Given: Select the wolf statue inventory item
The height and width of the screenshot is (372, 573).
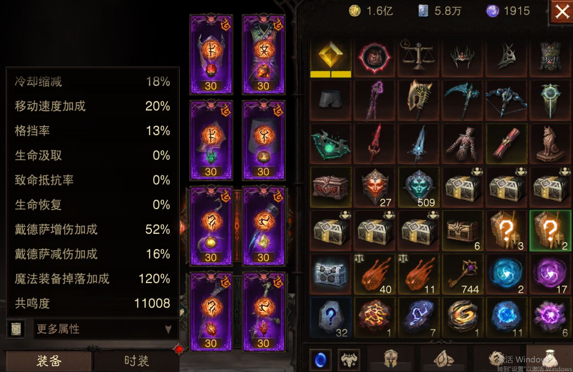Looking at the screenshot, I should [550, 144].
